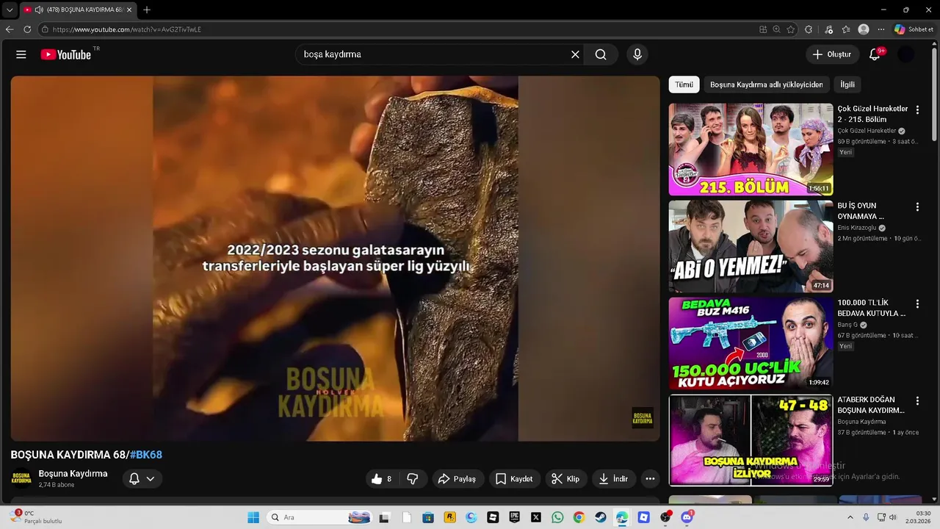Open ABİ O YENMEZ video thumbnail

tap(751, 246)
